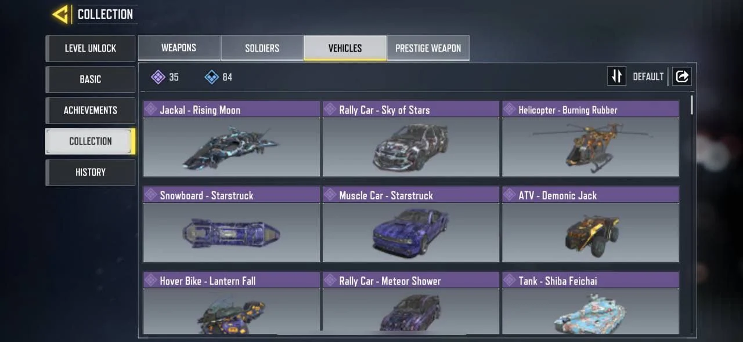This screenshot has width=743, height=342.
Task: Click rarity diamond icon on Jackal - Rising Moon
Action: 151,109
